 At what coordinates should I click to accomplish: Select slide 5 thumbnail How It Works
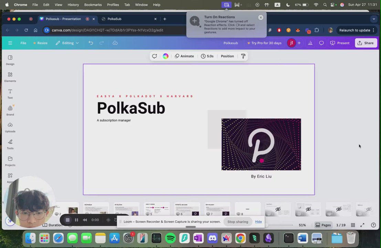(x=157, y=209)
